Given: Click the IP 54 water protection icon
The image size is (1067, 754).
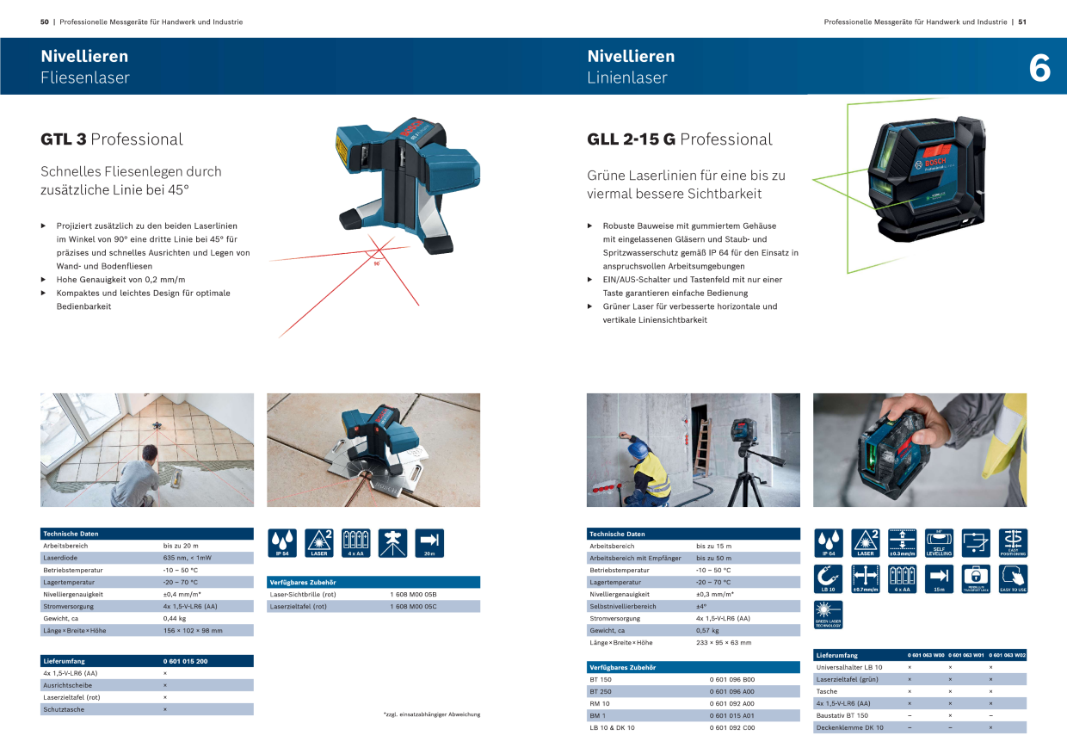Looking at the screenshot, I should pos(282,543).
